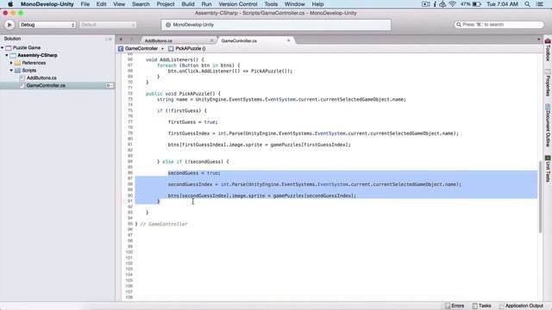Close the GameController.cs tab
Image resolution: width=552 pixels, height=310 pixels.
point(289,40)
